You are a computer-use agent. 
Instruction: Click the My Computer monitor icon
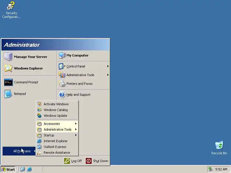pos(62,55)
